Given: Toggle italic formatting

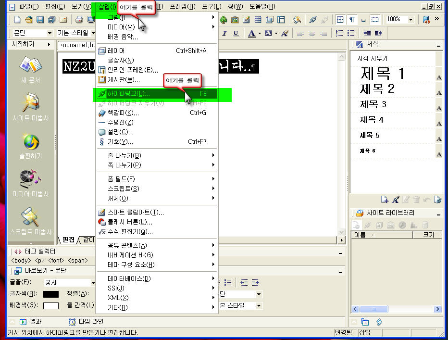Looking at the screenshot, I should click(224, 33).
